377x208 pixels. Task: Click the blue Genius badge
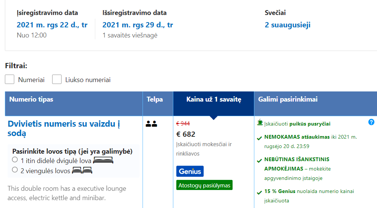pos(190,171)
